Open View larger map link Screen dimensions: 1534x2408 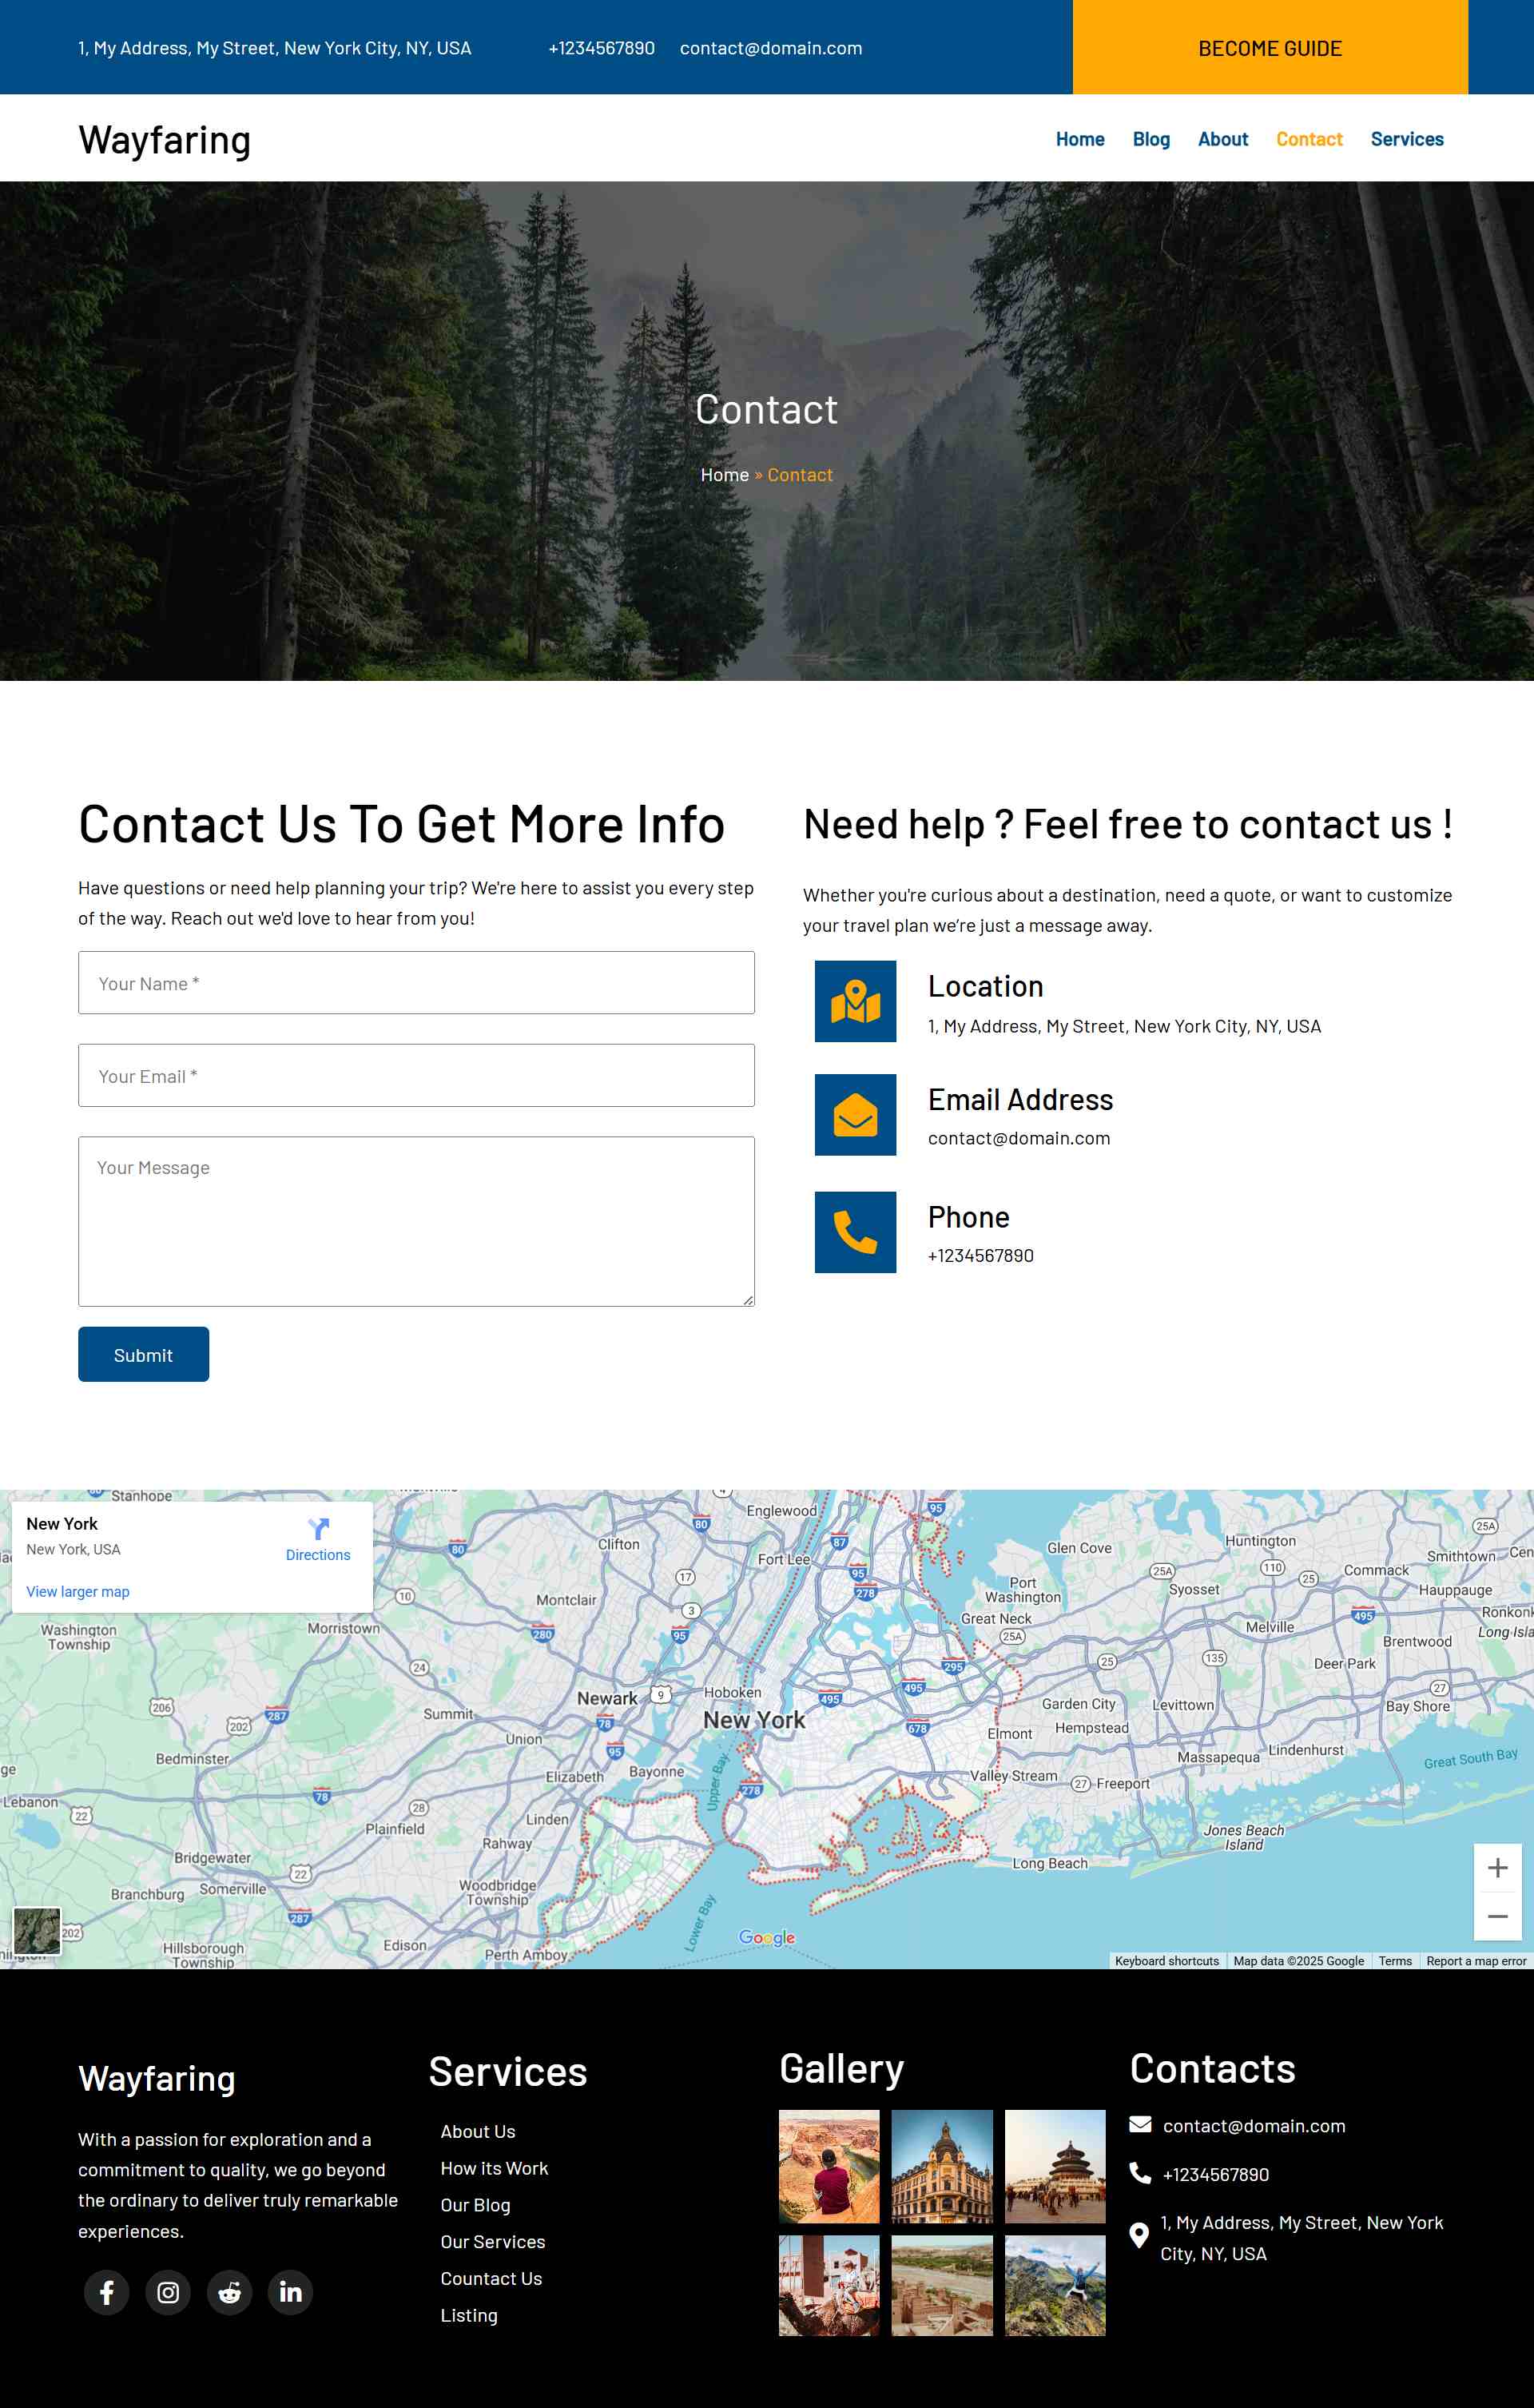78,1592
